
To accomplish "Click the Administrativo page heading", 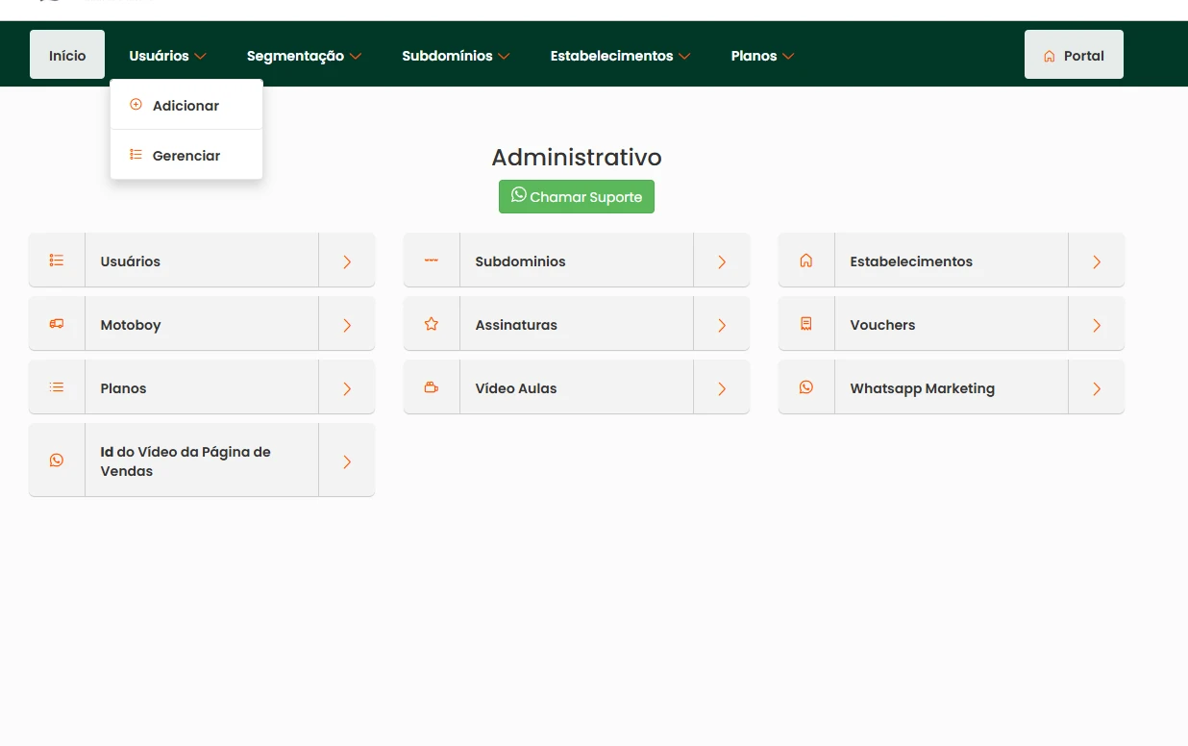I will [577, 158].
